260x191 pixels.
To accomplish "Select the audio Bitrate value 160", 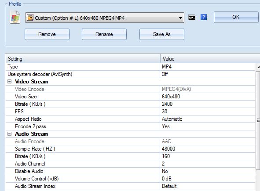I will 166,156.
